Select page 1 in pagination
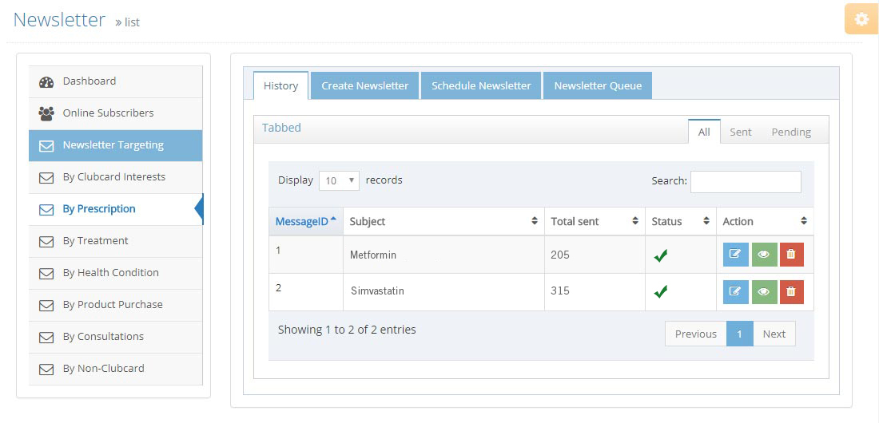The height and width of the screenshot is (423, 879). (x=739, y=334)
